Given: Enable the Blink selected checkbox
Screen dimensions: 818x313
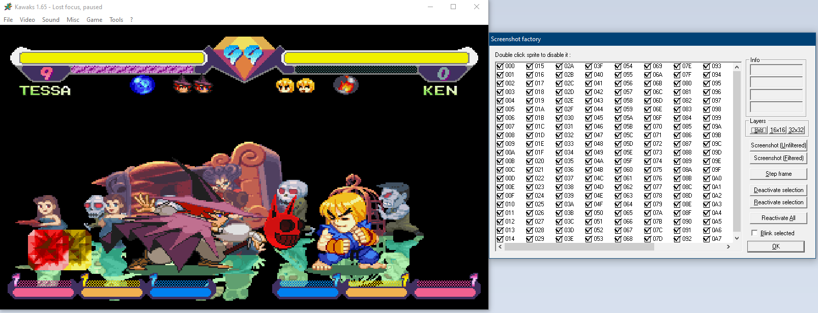Looking at the screenshot, I should click(x=754, y=233).
